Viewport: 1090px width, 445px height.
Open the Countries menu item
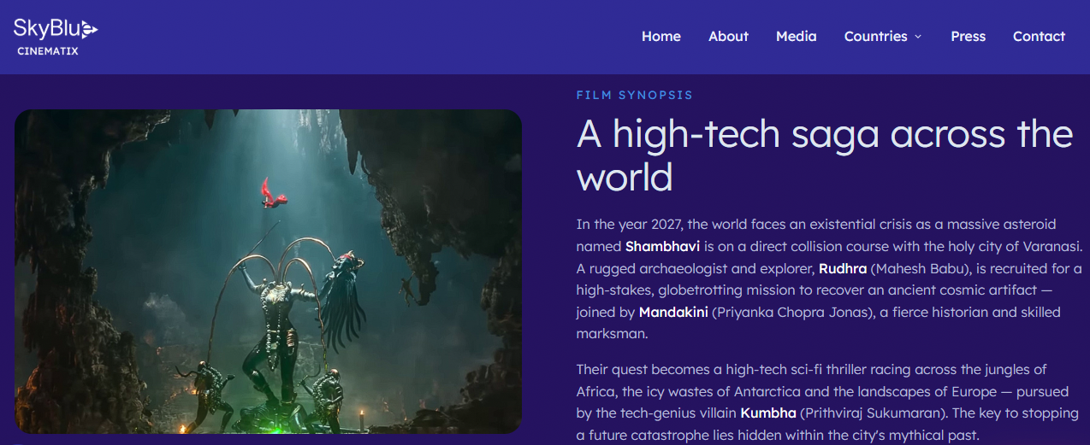point(875,37)
